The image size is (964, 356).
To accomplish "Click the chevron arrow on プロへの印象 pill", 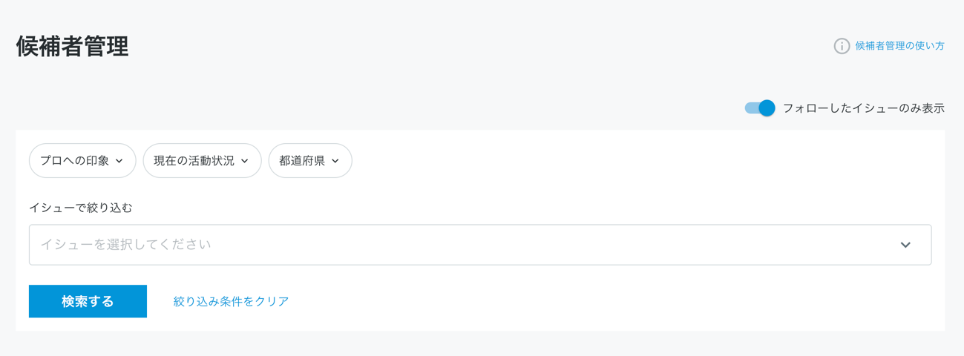I will 119,161.
